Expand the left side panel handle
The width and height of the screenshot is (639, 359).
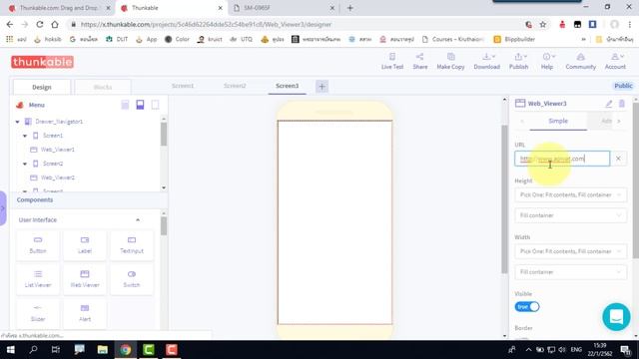click(x=3, y=208)
